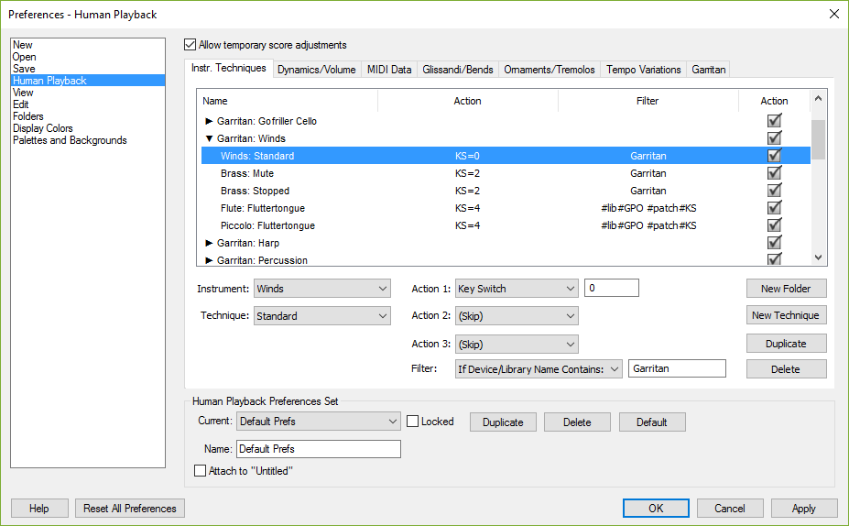The image size is (849, 526).
Task: Uncheck the Garritan: Gofriller Cello action checkbox
Action: coord(774,121)
